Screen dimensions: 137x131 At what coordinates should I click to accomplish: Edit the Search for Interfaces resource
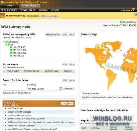(65, 80)
